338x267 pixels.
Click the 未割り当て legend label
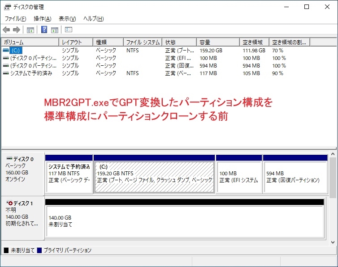[22, 250]
